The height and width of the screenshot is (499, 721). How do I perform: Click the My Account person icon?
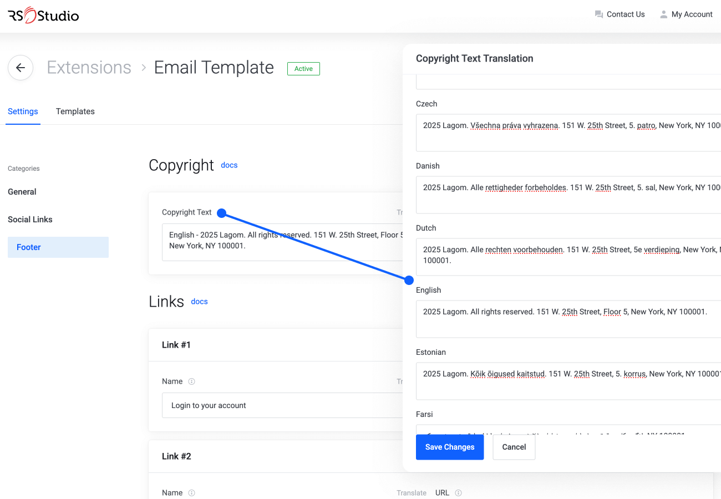tap(663, 14)
